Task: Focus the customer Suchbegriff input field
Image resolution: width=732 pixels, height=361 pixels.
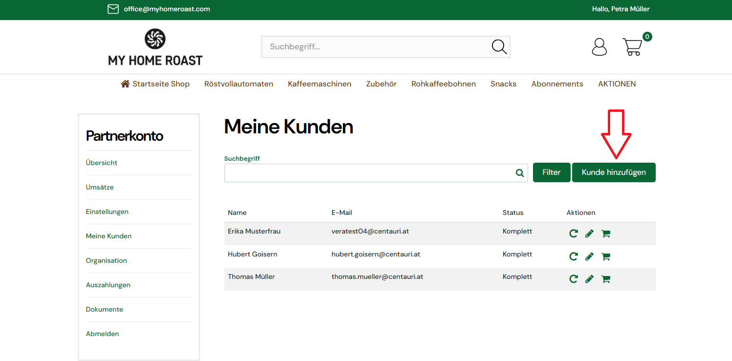Action: coord(376,173)
